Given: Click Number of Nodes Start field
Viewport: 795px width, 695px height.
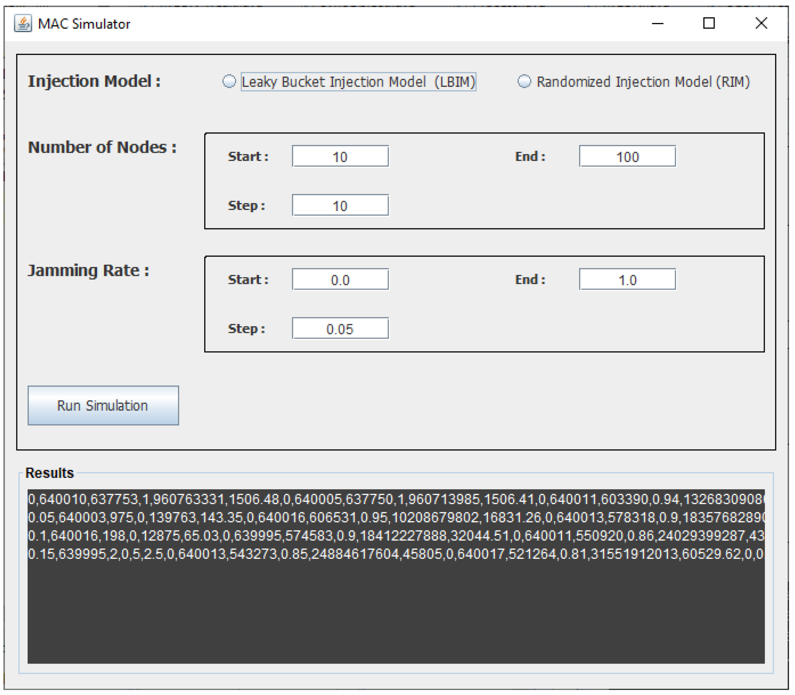Looking at the screenshot, I should pyautogui.click(x=340, y=156).
